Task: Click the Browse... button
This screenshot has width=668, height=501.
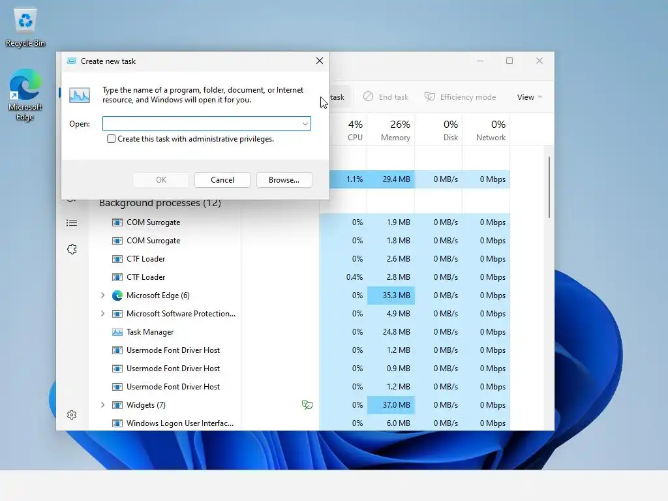Action: (284, 180)
